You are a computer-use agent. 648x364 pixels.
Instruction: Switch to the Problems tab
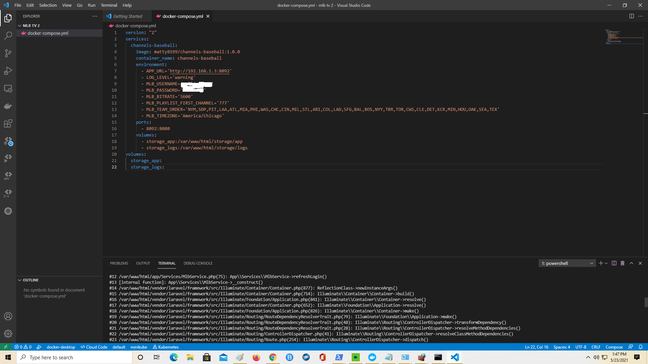point(119,263)
